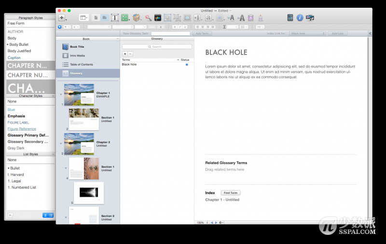Toggle the blue Styles Drawer button

tap(59, 27)
